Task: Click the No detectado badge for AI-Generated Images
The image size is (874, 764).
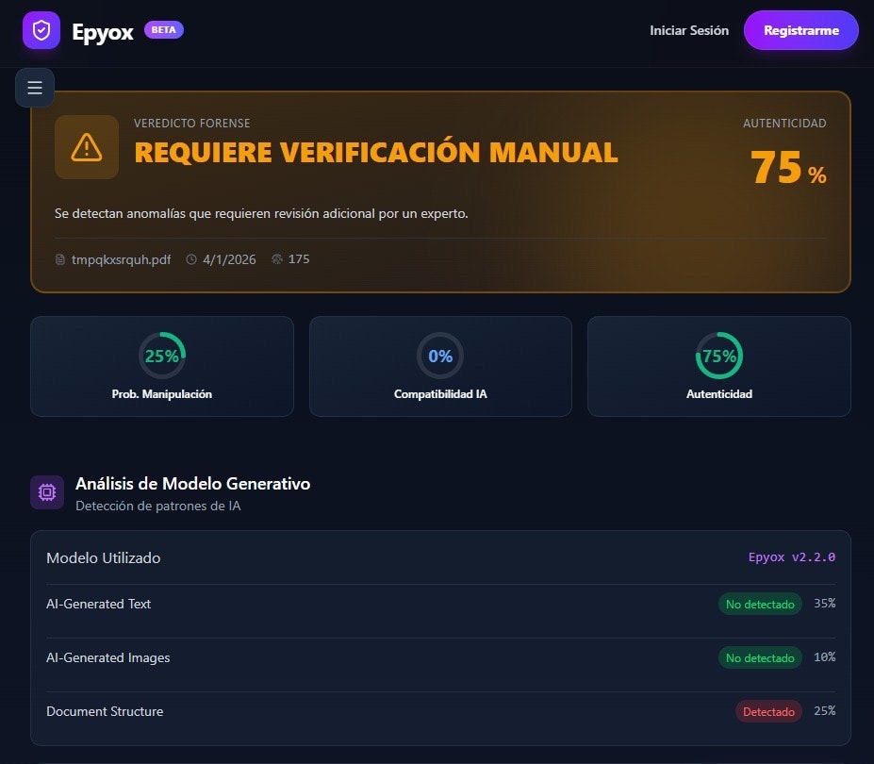Action: 760,658
